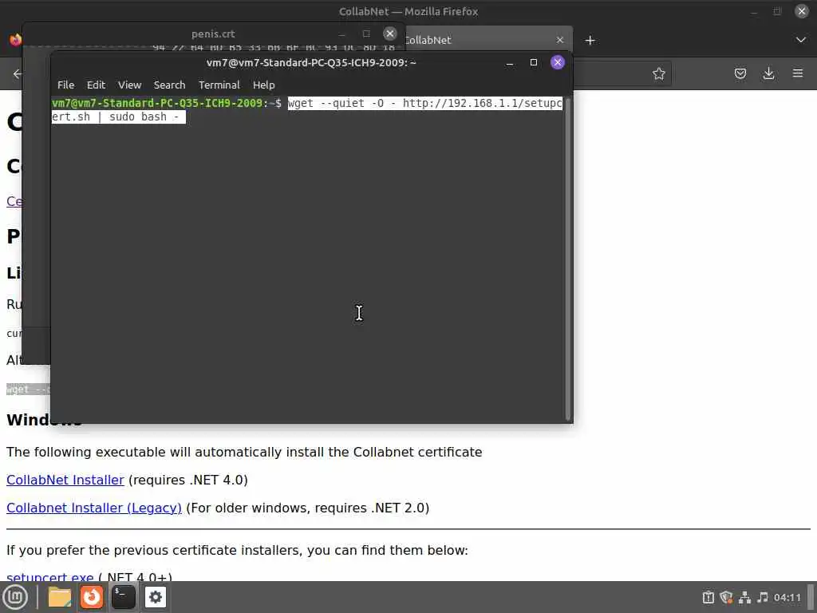Viewport: 817px width, 613px height.
Task: Open file manager from taskbar
Action: point(59,597)
